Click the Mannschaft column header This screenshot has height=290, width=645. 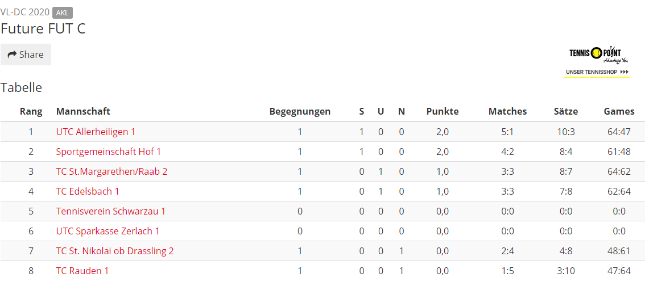point(83,111)
